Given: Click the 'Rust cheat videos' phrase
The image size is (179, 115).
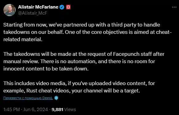Looking at the screenshot, I should click(x=48, y=91).
